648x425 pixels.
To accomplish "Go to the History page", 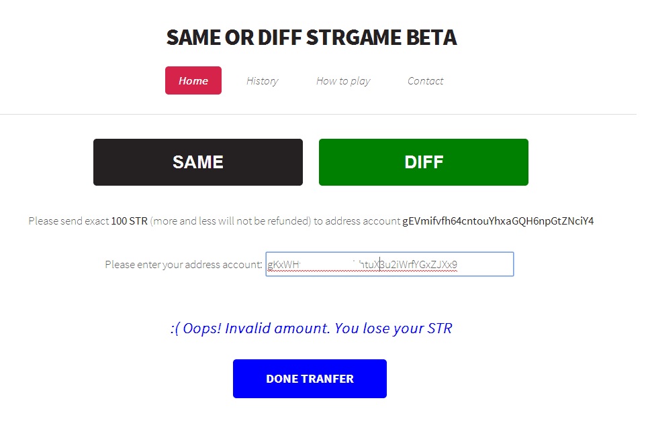I will tap(262, 81).
